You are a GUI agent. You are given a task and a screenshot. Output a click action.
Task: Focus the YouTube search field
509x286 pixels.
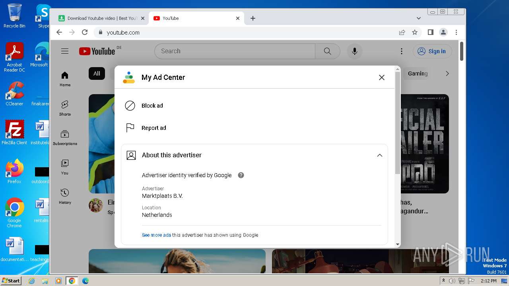coord(235,51)
